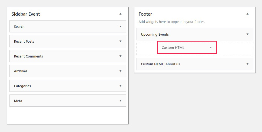Click the Sidebar Event heading
262x132 pixels.
(26, 14)
